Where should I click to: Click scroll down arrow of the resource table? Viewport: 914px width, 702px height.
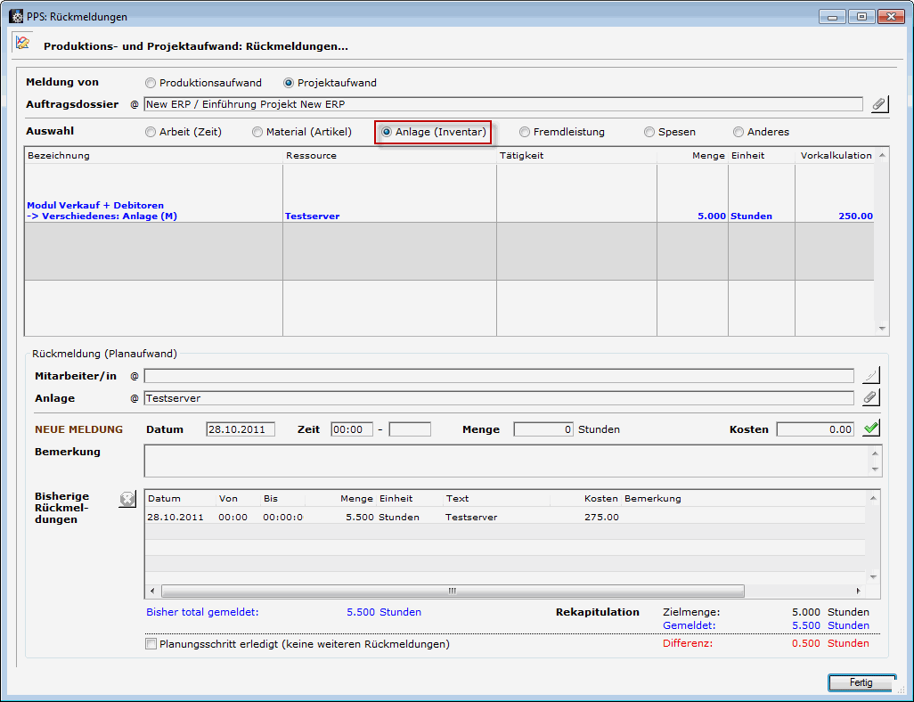coord(882,329)
